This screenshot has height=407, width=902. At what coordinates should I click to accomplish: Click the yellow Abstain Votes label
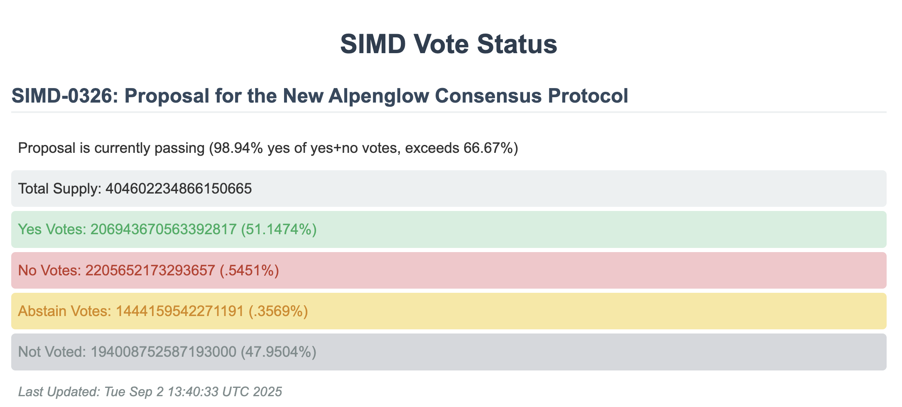64,311
